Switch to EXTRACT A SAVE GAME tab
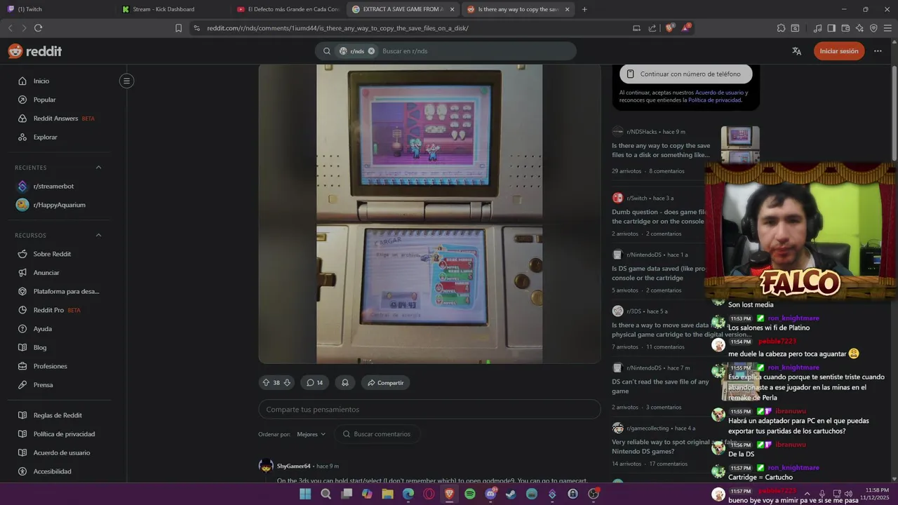This screenshot has height=505, width=898. (x=403, y=9)
